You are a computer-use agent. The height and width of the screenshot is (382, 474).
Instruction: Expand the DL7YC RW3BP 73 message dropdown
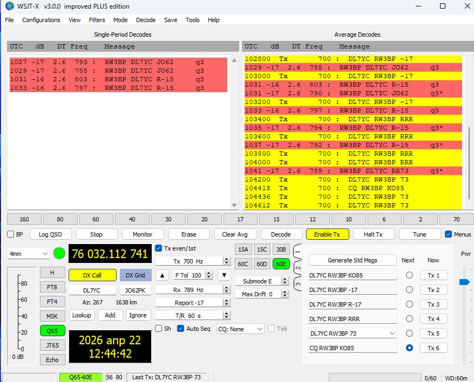tap(392, 334)
